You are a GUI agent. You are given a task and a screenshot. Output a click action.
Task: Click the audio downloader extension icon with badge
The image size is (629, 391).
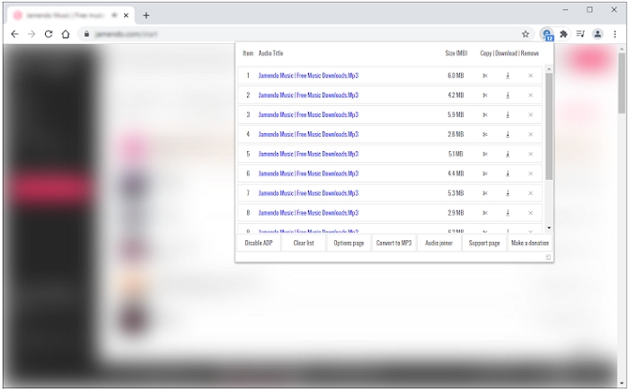tap(546, 34)
